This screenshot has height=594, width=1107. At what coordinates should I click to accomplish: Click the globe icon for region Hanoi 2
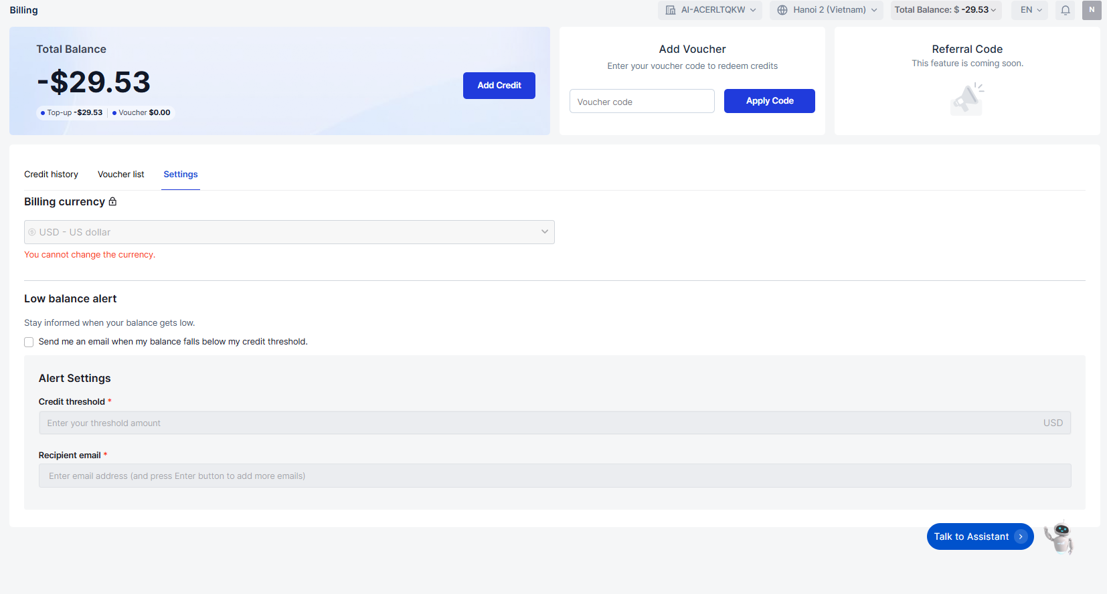[782, 10]
